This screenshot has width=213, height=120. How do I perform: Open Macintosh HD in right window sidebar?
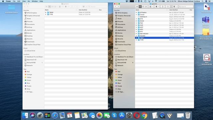[122, 60]
